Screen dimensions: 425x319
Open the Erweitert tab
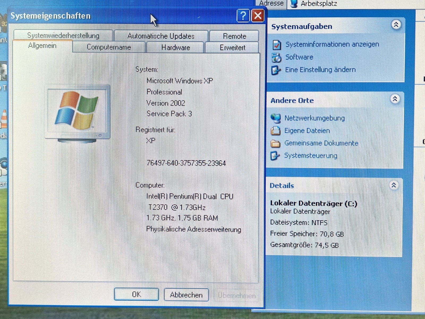point(232,48)
